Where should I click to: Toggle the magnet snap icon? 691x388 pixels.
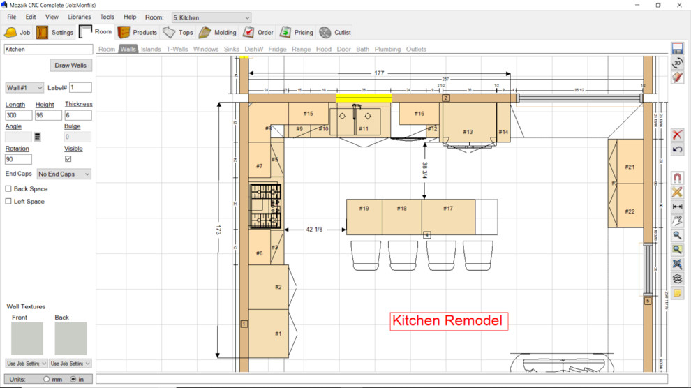pos(677,178)
